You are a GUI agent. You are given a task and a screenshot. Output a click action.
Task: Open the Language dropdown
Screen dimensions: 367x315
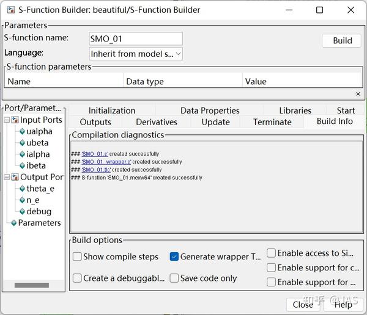136,54
